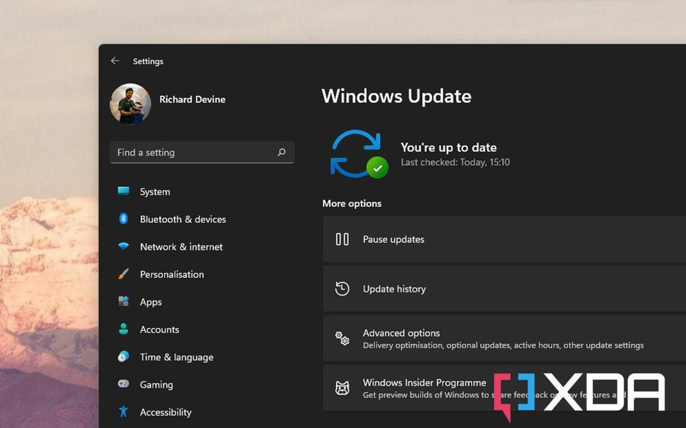The image size is (686, 428).
Task: Open Windows Insider Programme
Action: coord(504,388)
